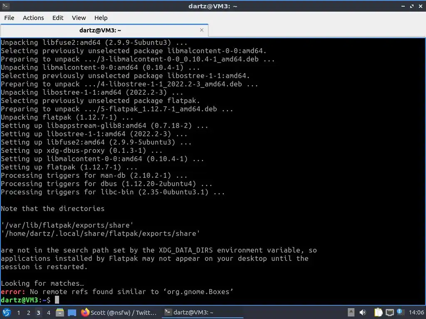Switch to workspace 3
Screen dimensions: 426x319
pyautogui.click(x=38, y=313)
